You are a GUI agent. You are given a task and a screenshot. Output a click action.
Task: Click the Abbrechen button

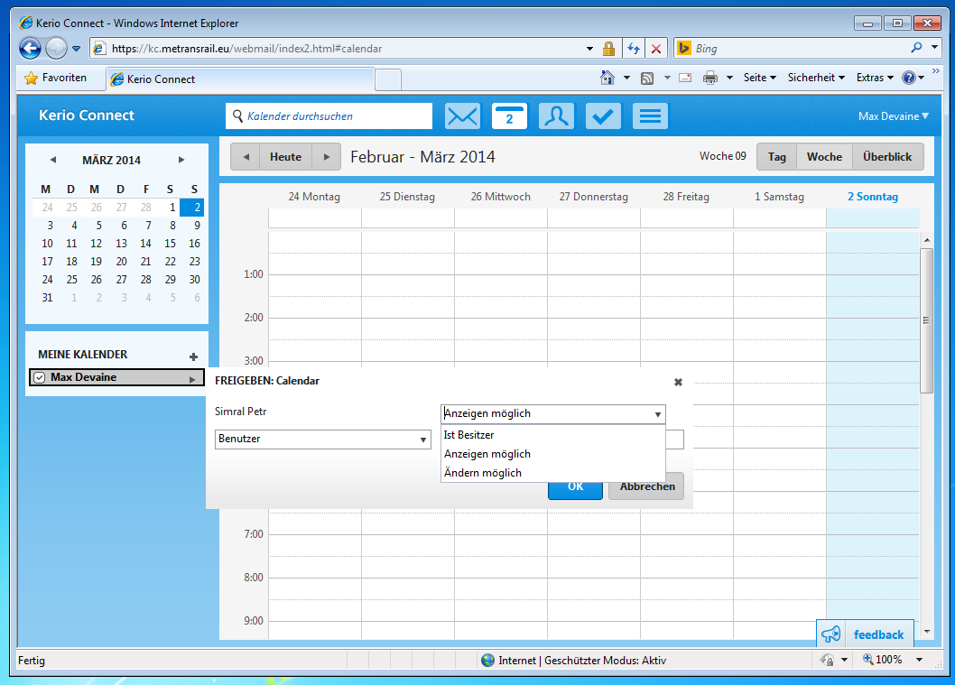(647, 486)
